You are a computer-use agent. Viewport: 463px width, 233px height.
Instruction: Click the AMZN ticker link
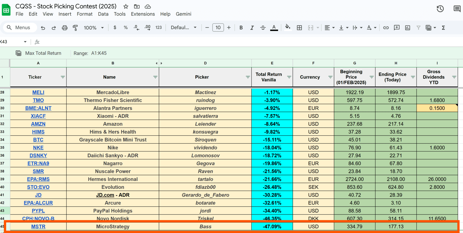[38, 124]
